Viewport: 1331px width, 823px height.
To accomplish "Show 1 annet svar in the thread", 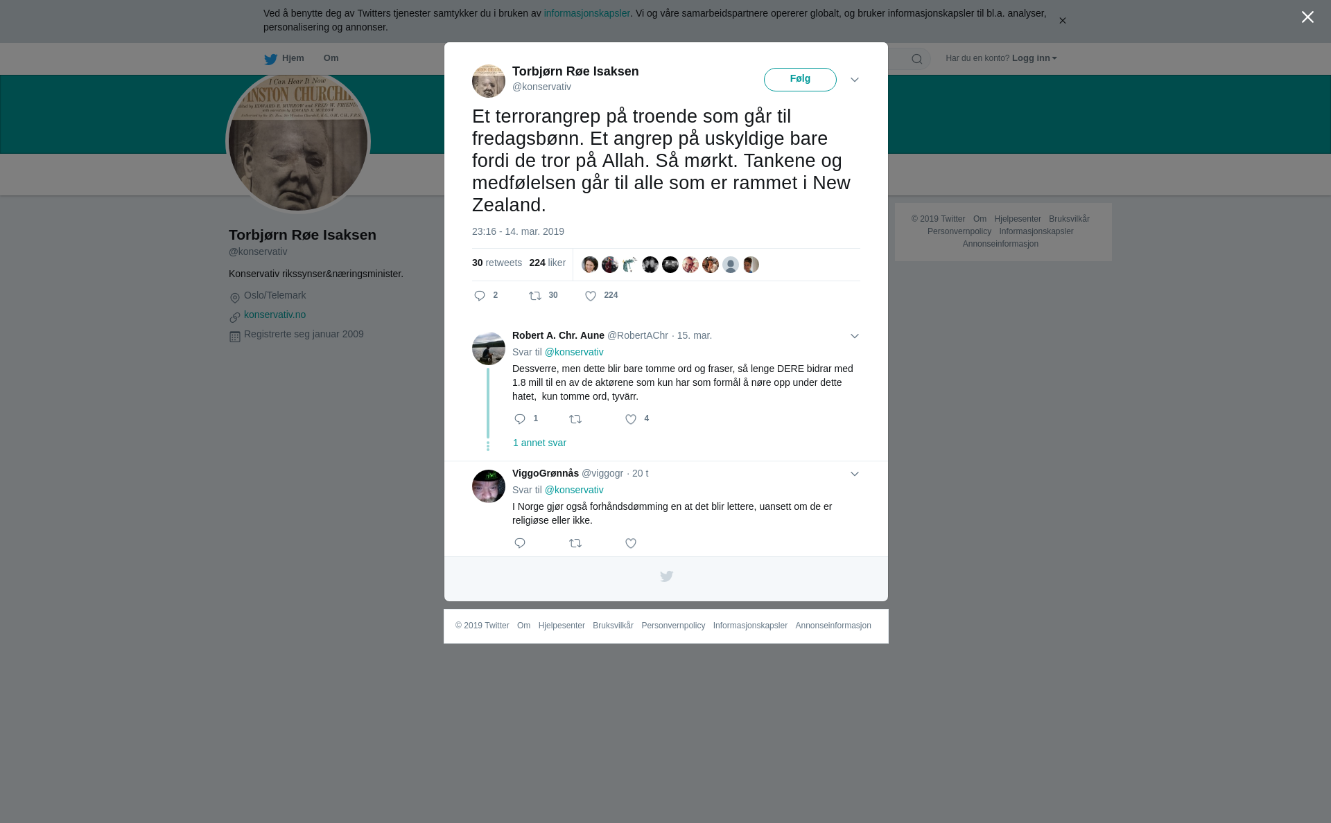I will click(x=539, y=443).
